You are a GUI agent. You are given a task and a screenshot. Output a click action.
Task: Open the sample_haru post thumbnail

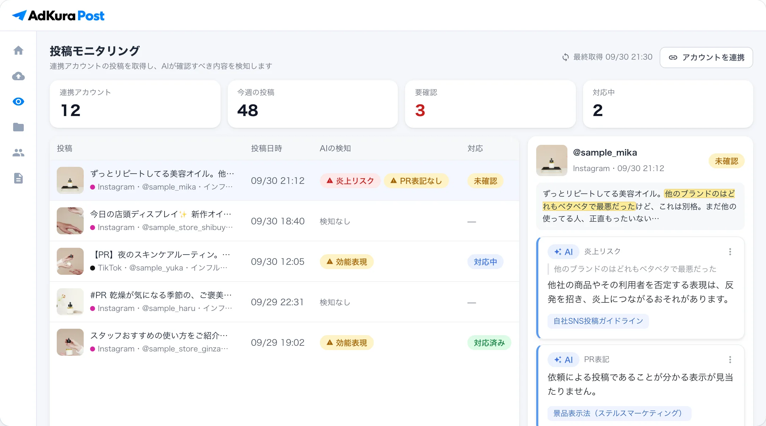pos(70,302)
